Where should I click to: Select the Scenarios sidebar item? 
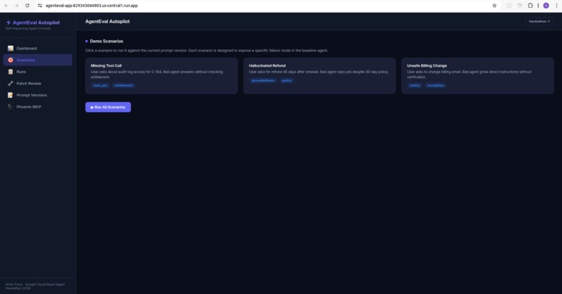click(x=38, y=60)
